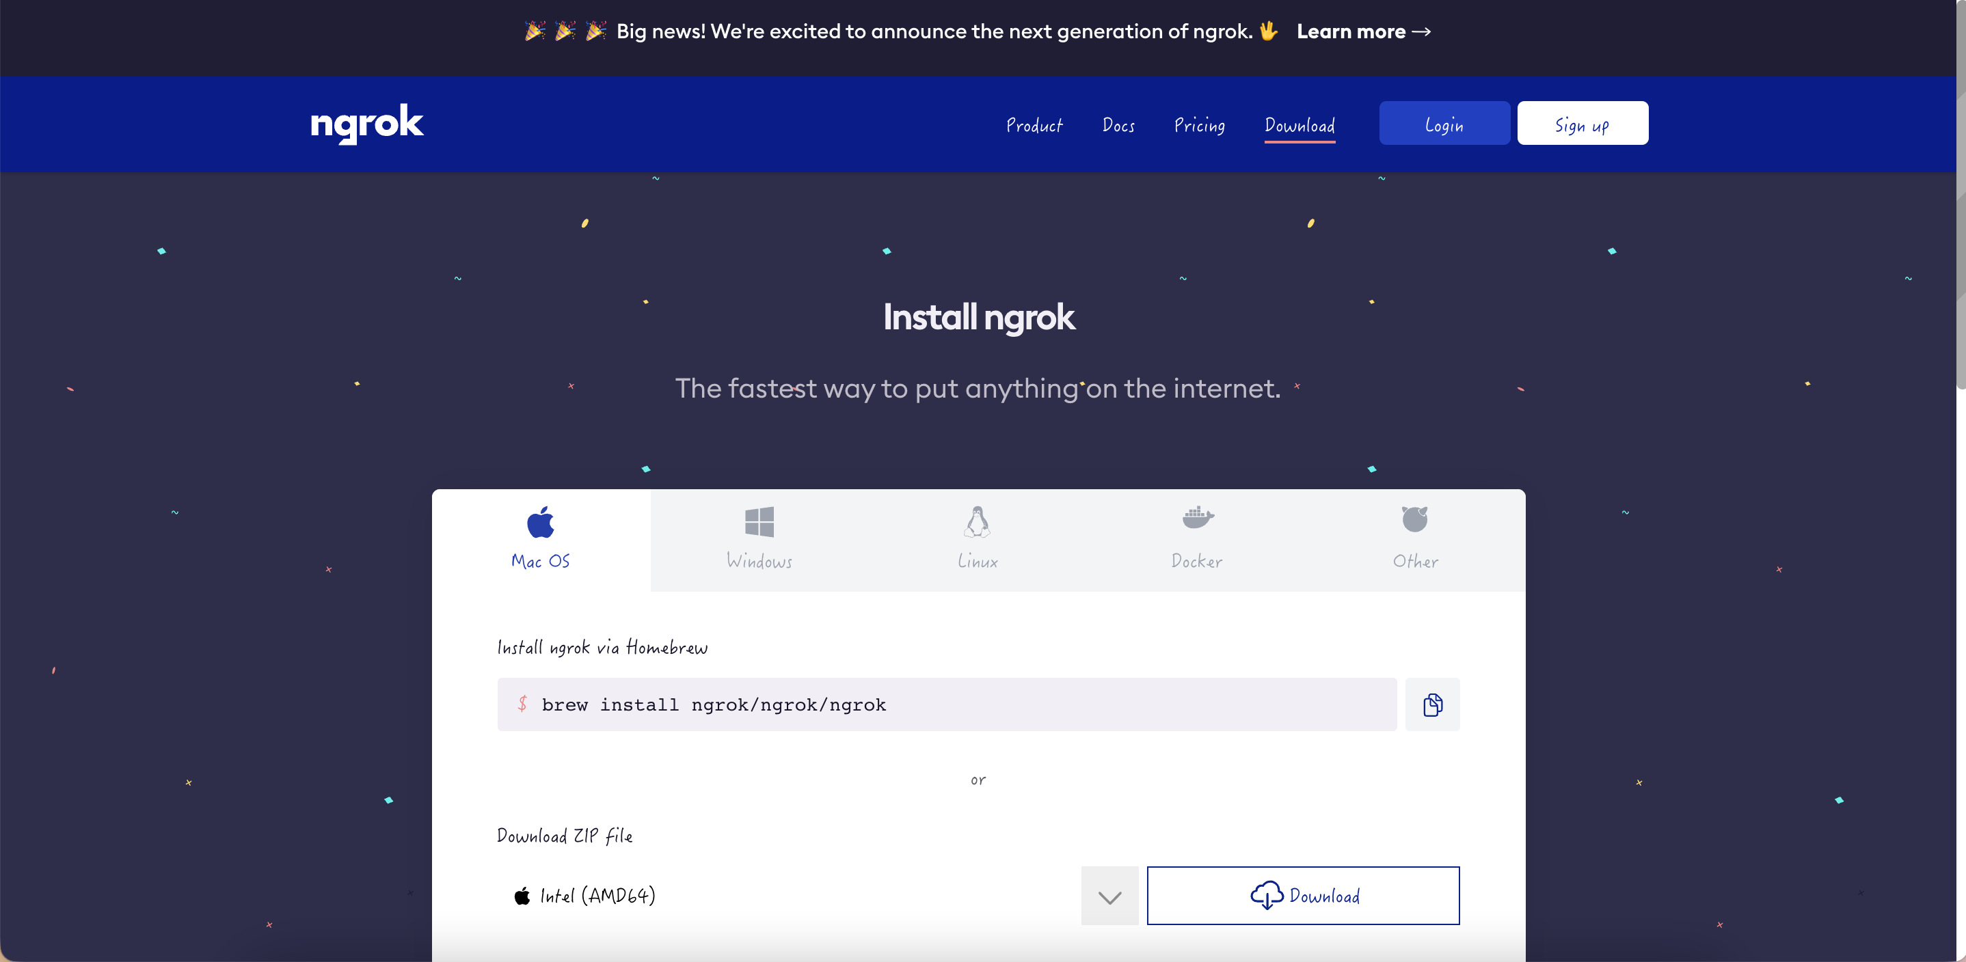The image size is (1966, 962).
Task: Select the Other platform icon
Action: tap(1414, 519)
